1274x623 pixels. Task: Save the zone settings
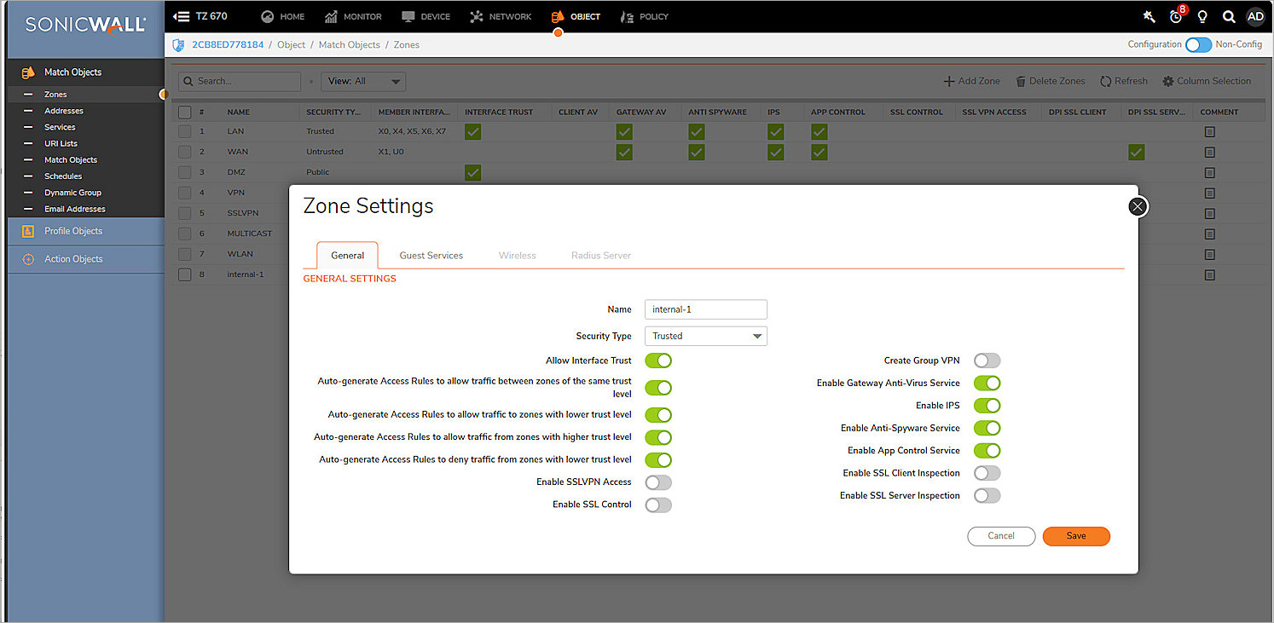pyautogui.click(x=1076, y=536)
